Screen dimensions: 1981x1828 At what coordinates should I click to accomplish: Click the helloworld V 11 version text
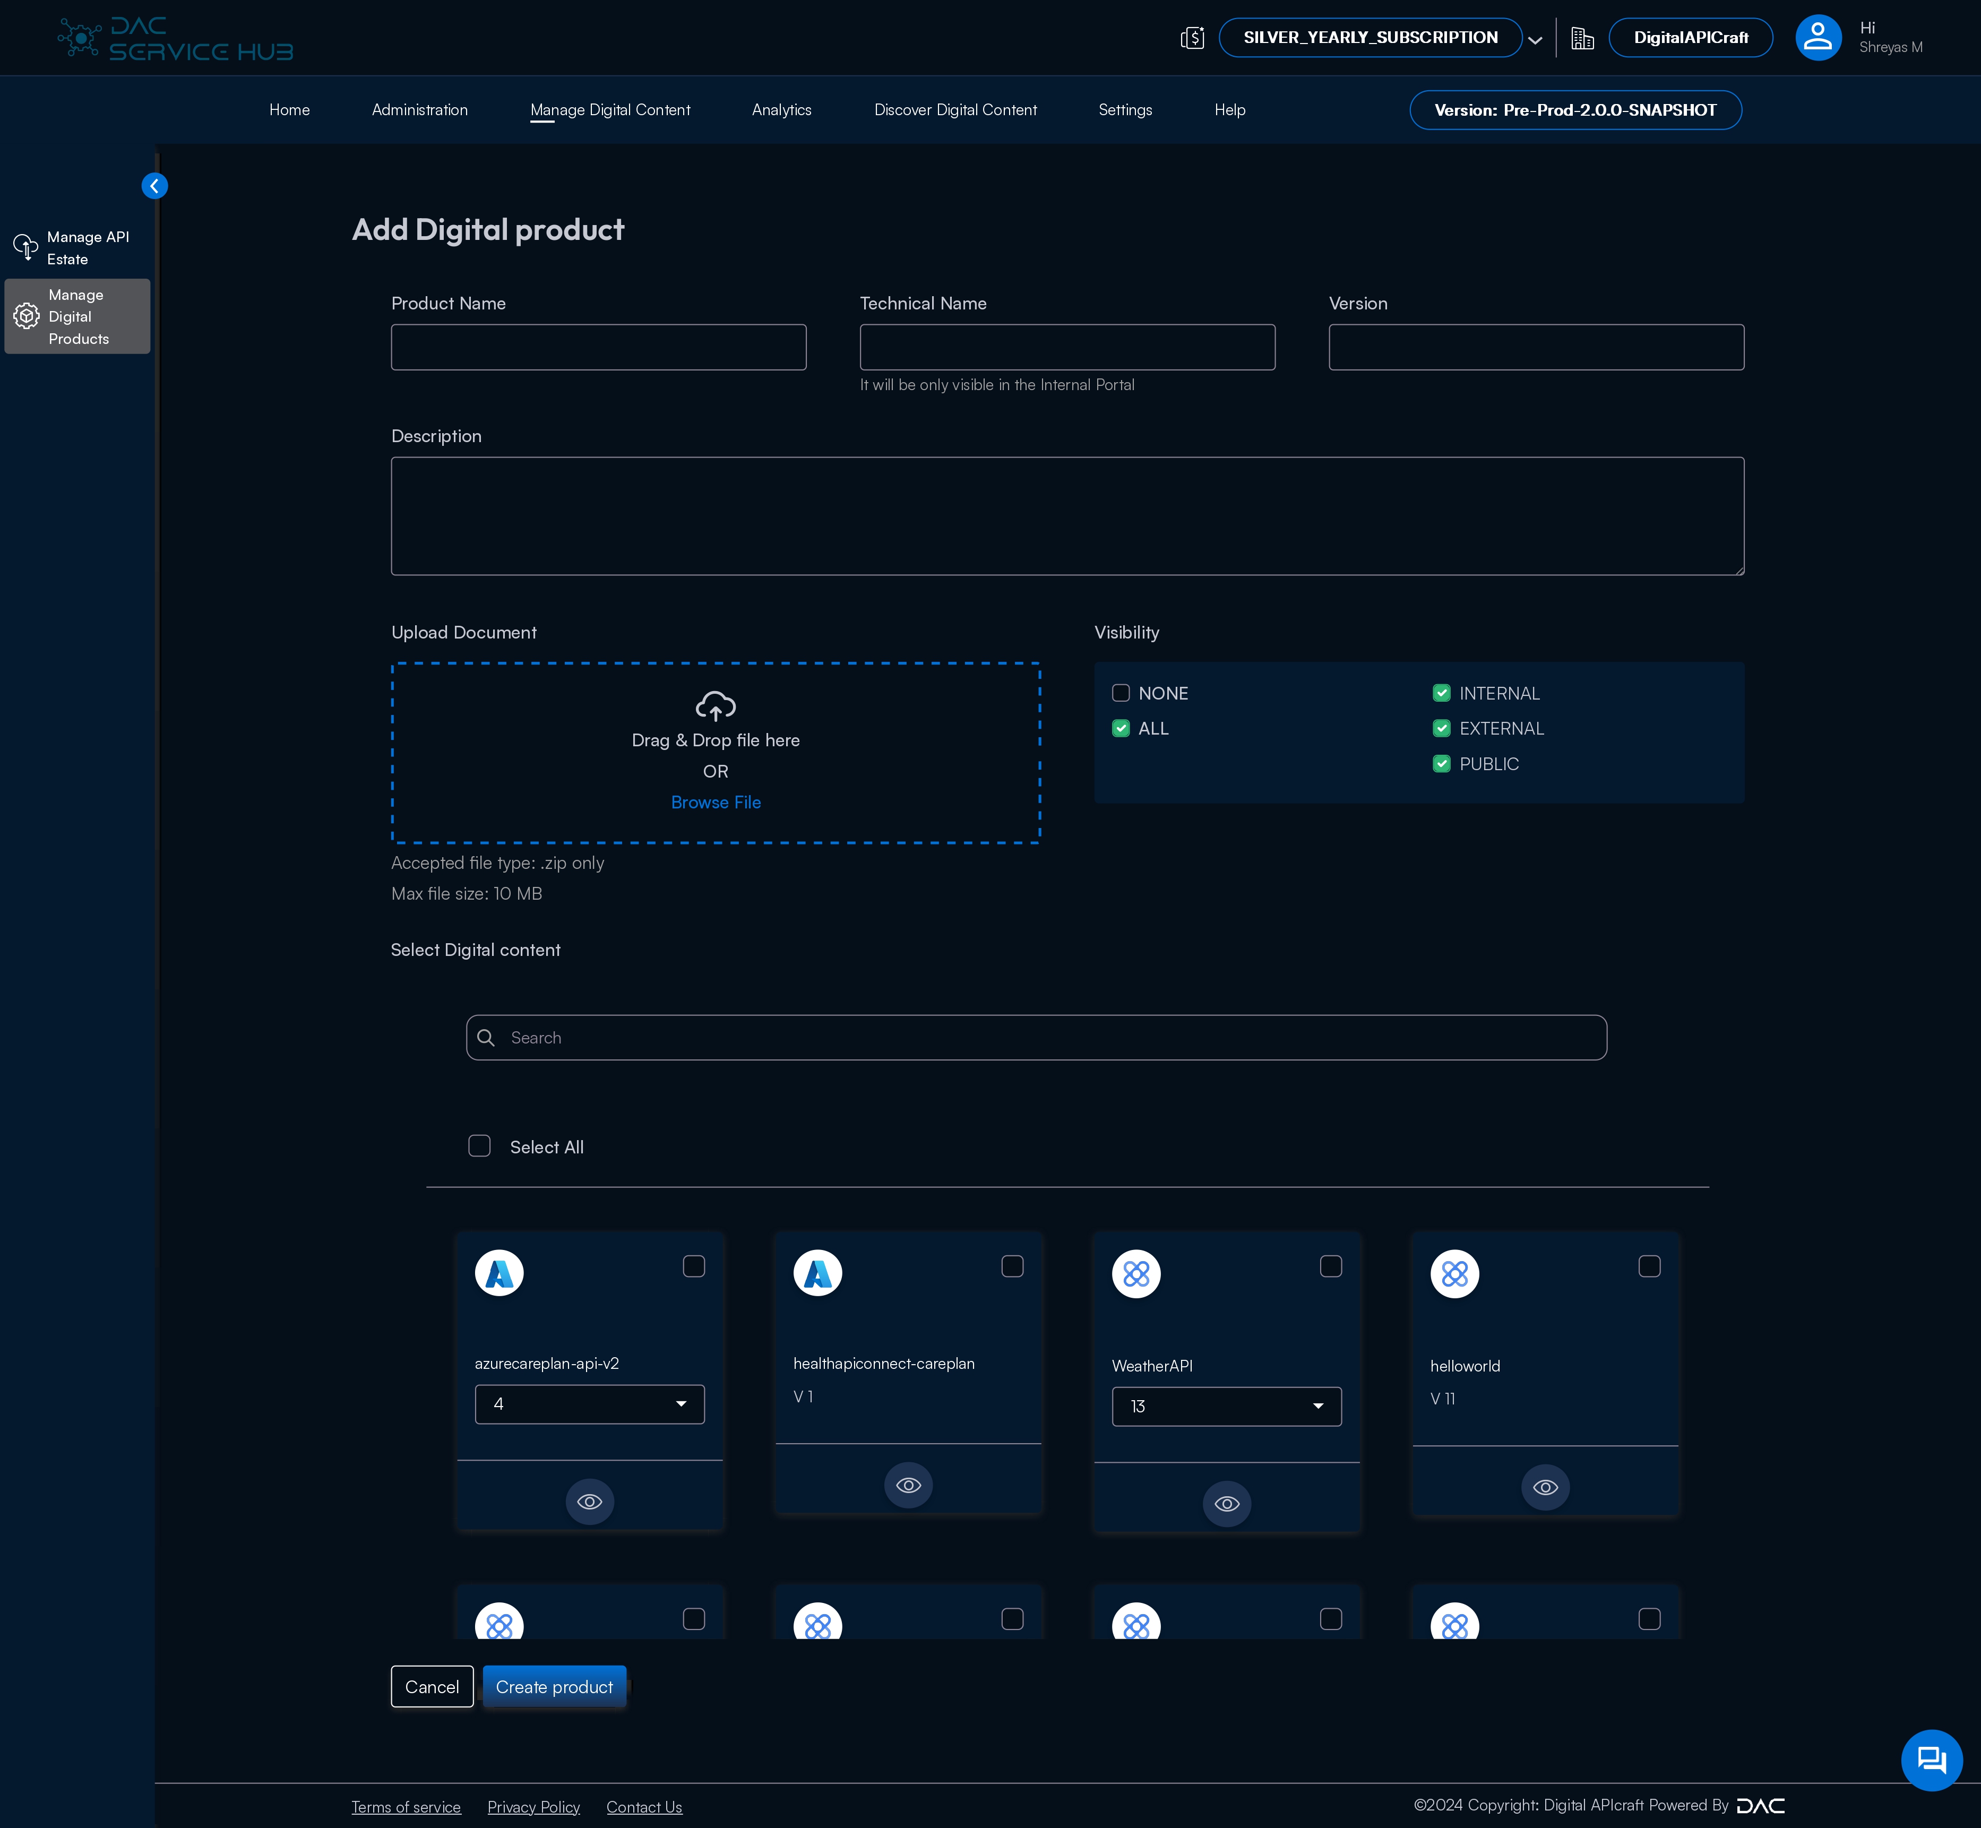1442,1399
